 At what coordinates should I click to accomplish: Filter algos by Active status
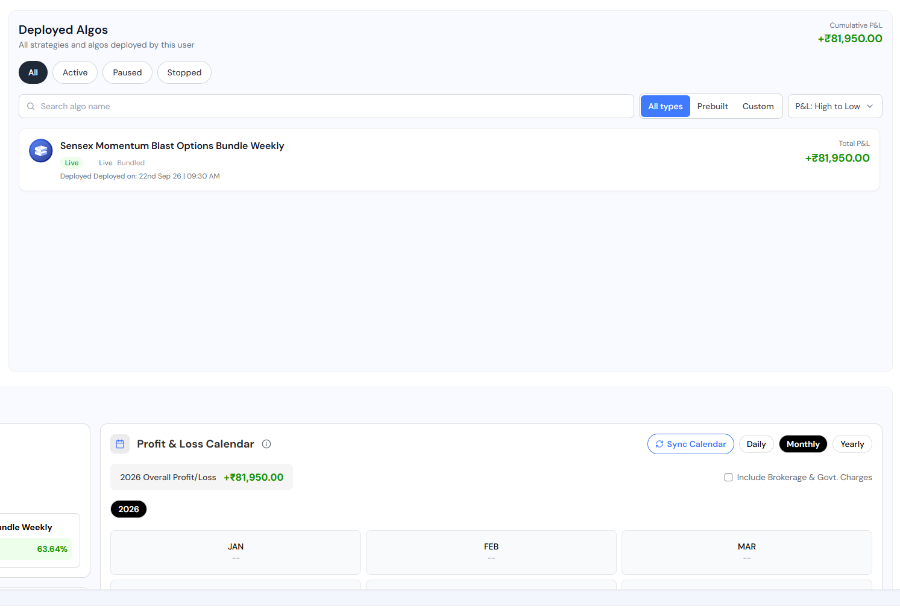[75, 72]
